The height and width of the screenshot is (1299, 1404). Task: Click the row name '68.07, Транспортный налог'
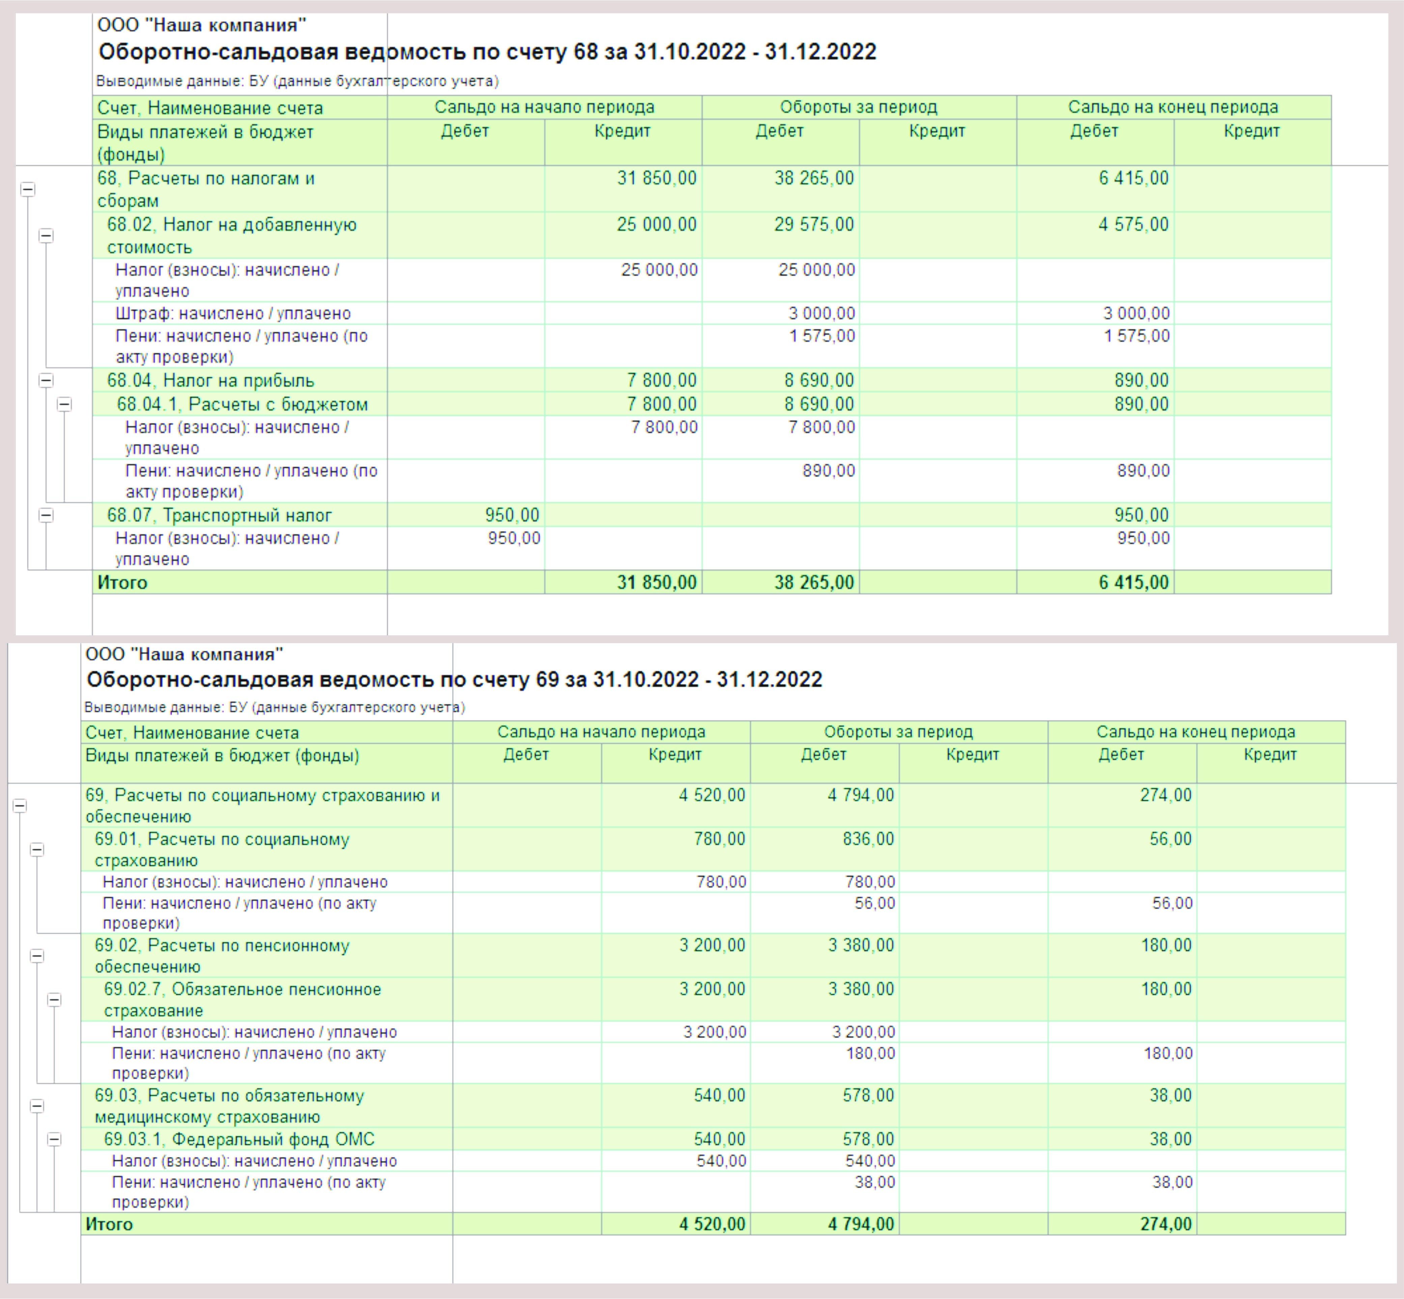point(219,515)
